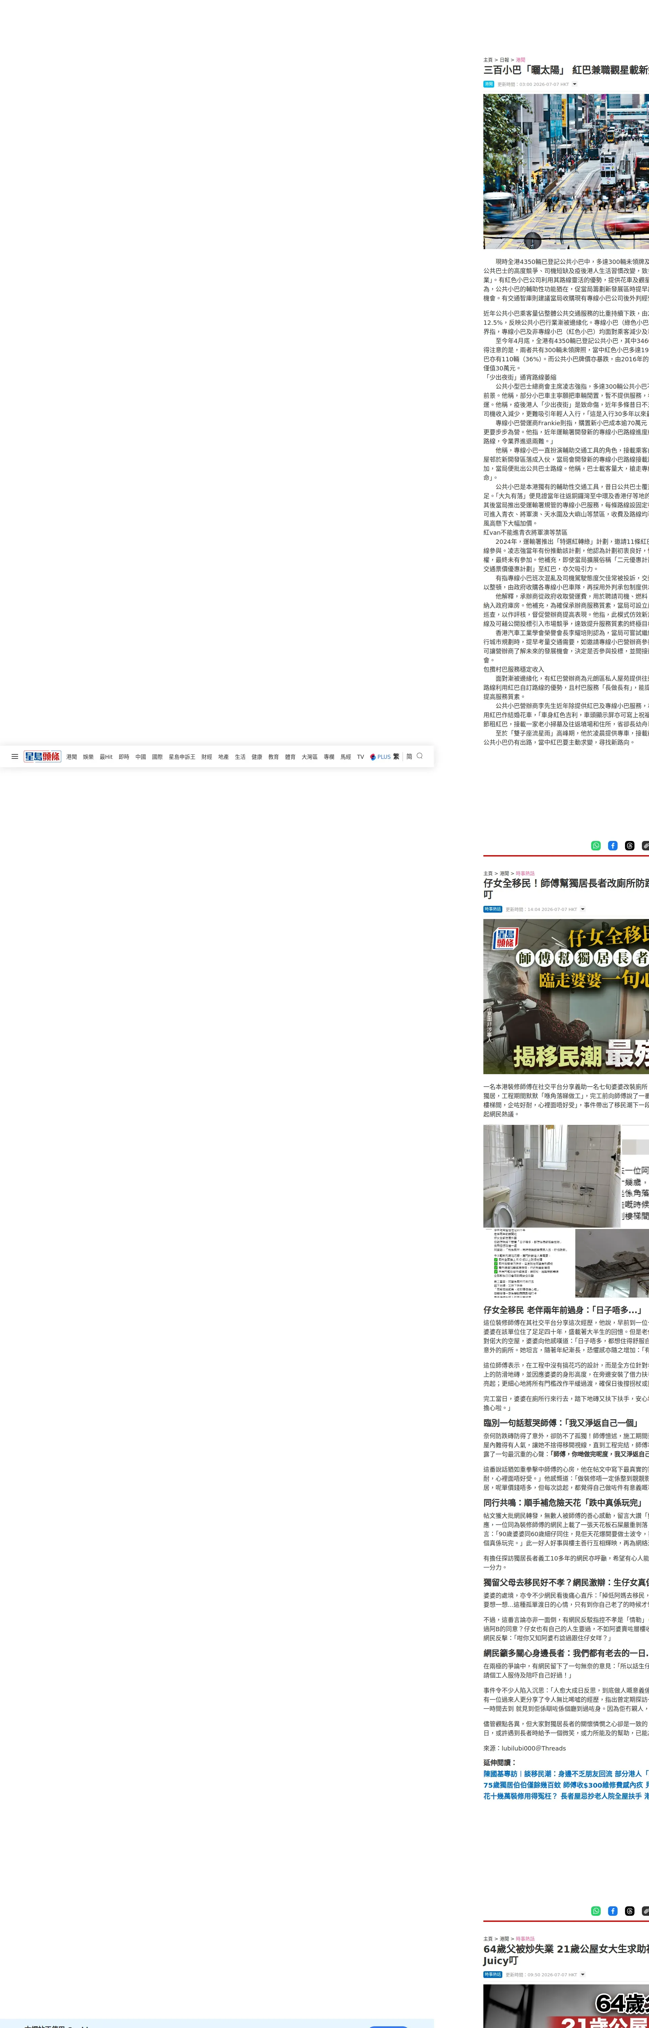The height and width of the screenshot is (2028, 649).
Task: Open 教育 in the navigation bar
Action: coord(273,756)
